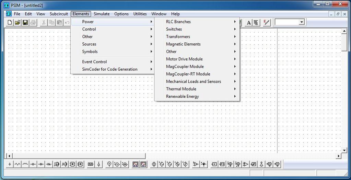This screenshot has width=351, height=180.
Task: Open the Sources entry in Elements menu
Action: [x=113, y=44]
